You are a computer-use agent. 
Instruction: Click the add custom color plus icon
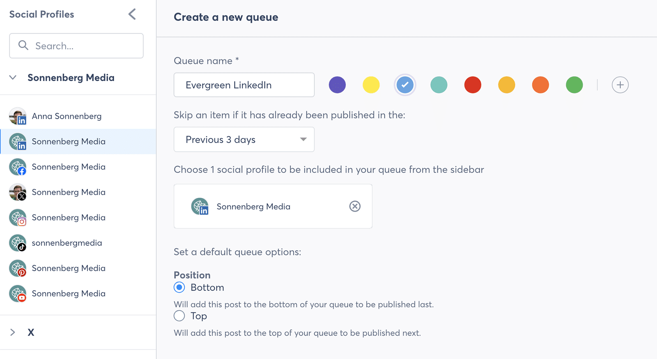(620, 85)
